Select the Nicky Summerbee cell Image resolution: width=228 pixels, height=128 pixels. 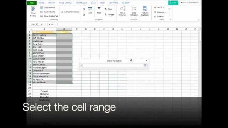coord(44,74)
